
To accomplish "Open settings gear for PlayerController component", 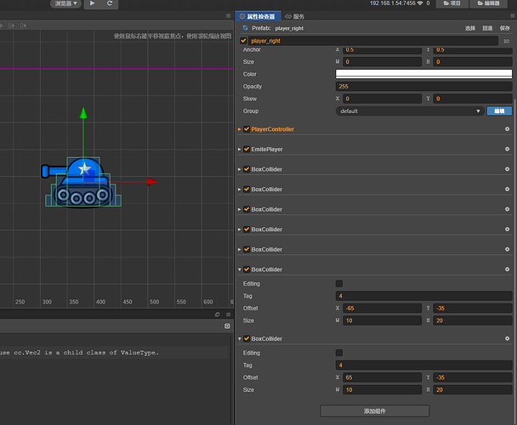I will (507, 129).
